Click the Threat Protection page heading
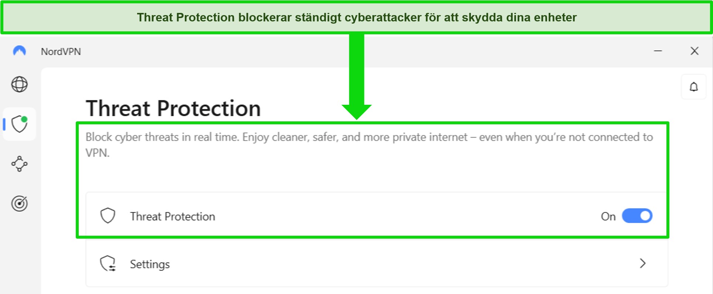 (173, 108)
